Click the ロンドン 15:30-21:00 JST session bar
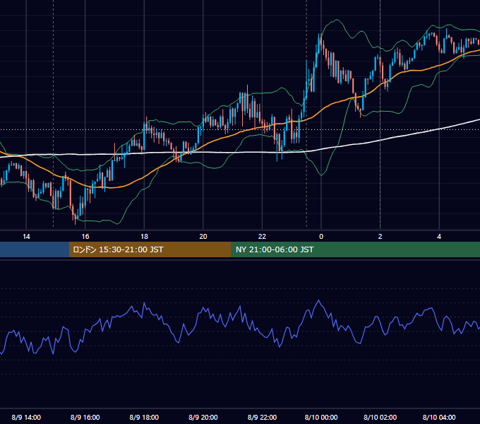480x424 pixels. [150, 249]
